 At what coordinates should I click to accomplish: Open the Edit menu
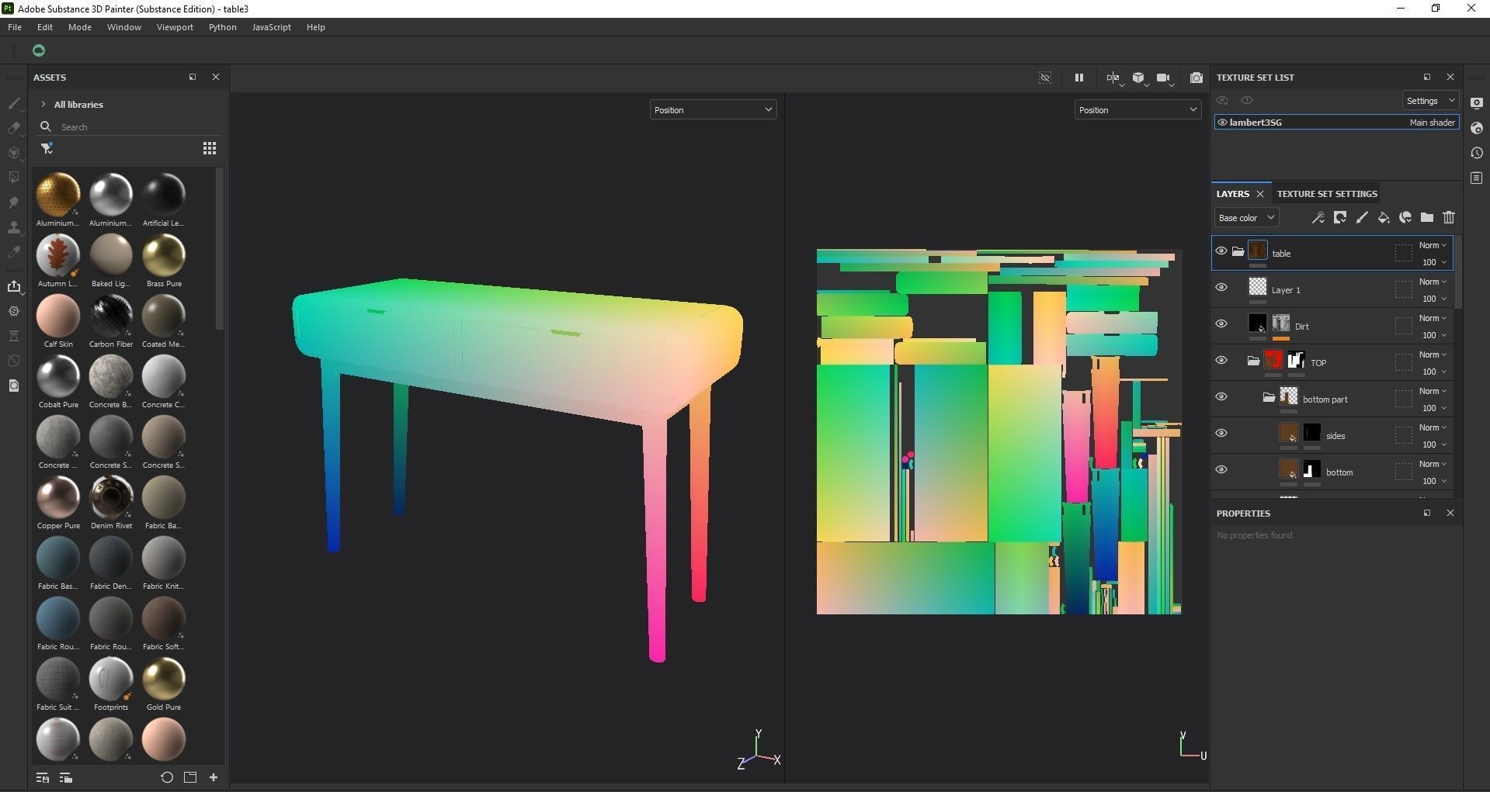tap(45, 27)
